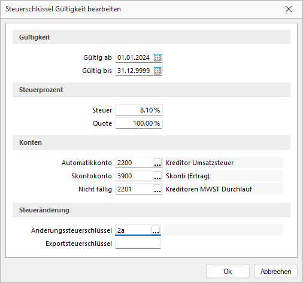The image size is (303, 283).
Task: Click the empty Exportsteuerschlüssel field
Action: click(x=138, y=244)
